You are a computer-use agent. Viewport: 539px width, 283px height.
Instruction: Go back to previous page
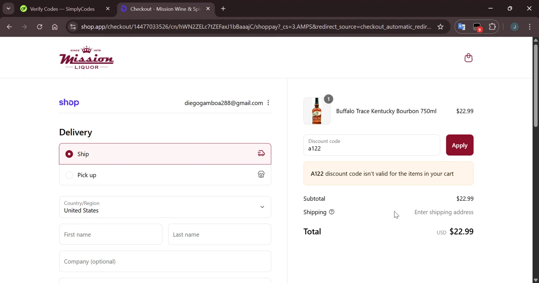pyautogui.click(x=9, y=27)
